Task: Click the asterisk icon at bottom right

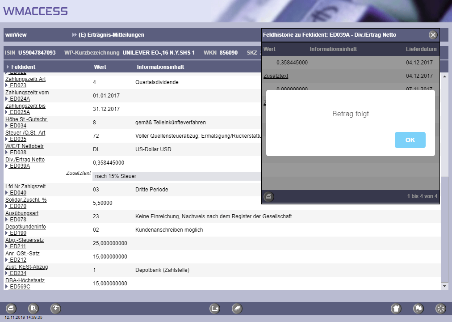Action: point(440,308)
